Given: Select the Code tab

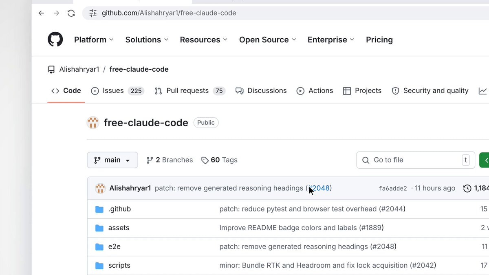Looking at the screenshot, I should 66,91.
